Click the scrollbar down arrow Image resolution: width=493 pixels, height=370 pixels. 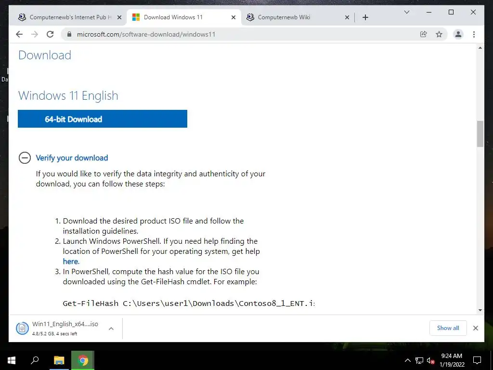point(480,310)
